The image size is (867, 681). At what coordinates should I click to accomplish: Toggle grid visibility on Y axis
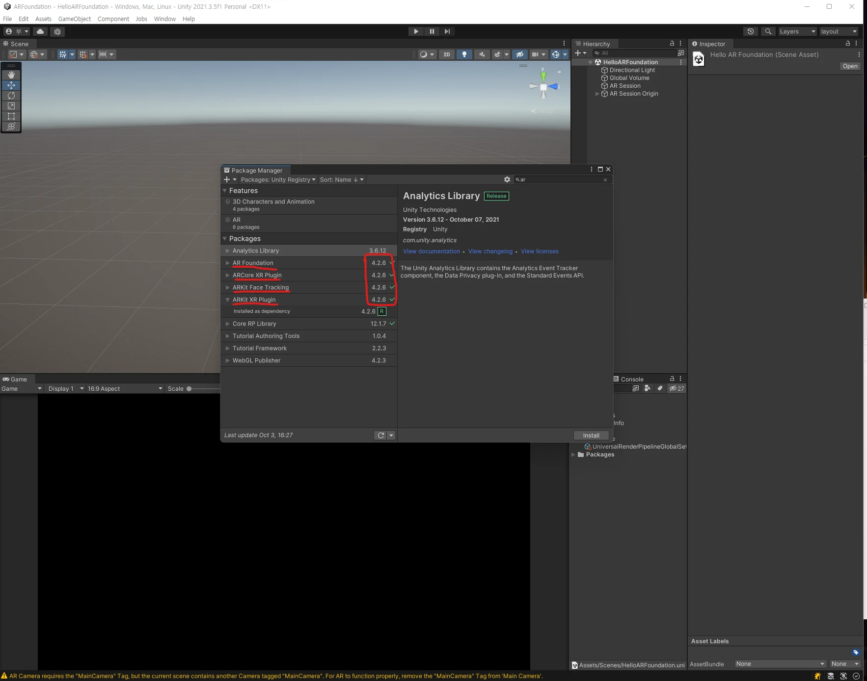62,54
